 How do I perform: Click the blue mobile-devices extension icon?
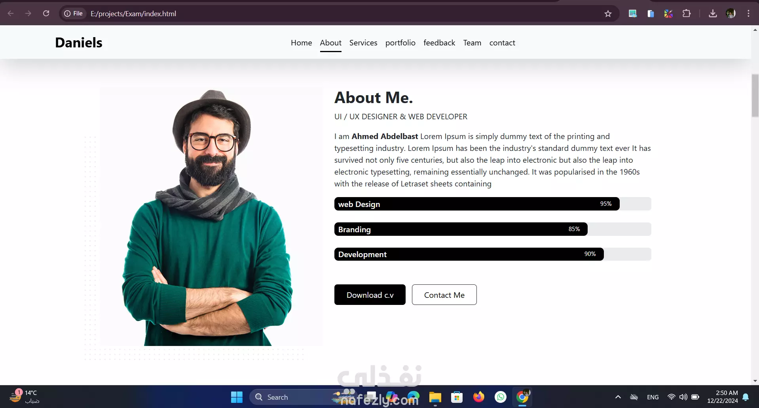(651, 13)
